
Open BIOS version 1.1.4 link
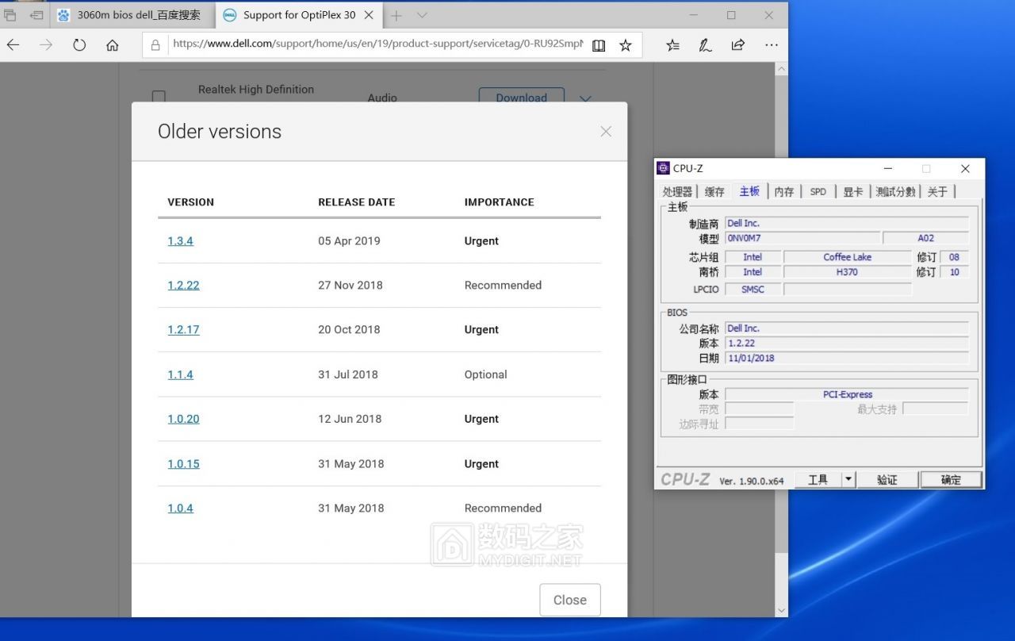click(x=180, y=374)
